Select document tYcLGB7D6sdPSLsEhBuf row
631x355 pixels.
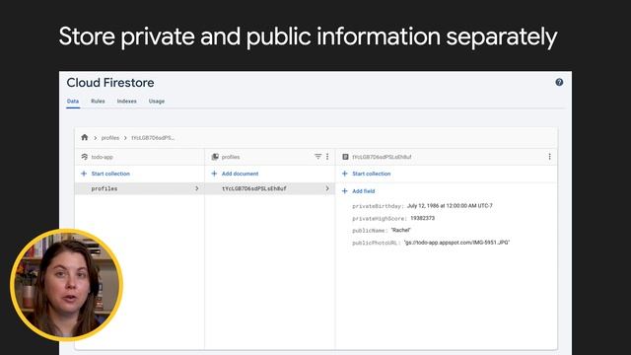[269, 188]
